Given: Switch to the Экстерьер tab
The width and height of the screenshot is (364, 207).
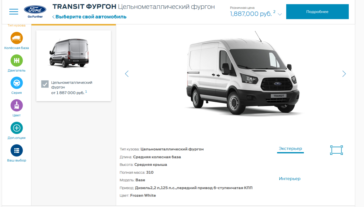Looking at the screenshot, I should point(290,149).
